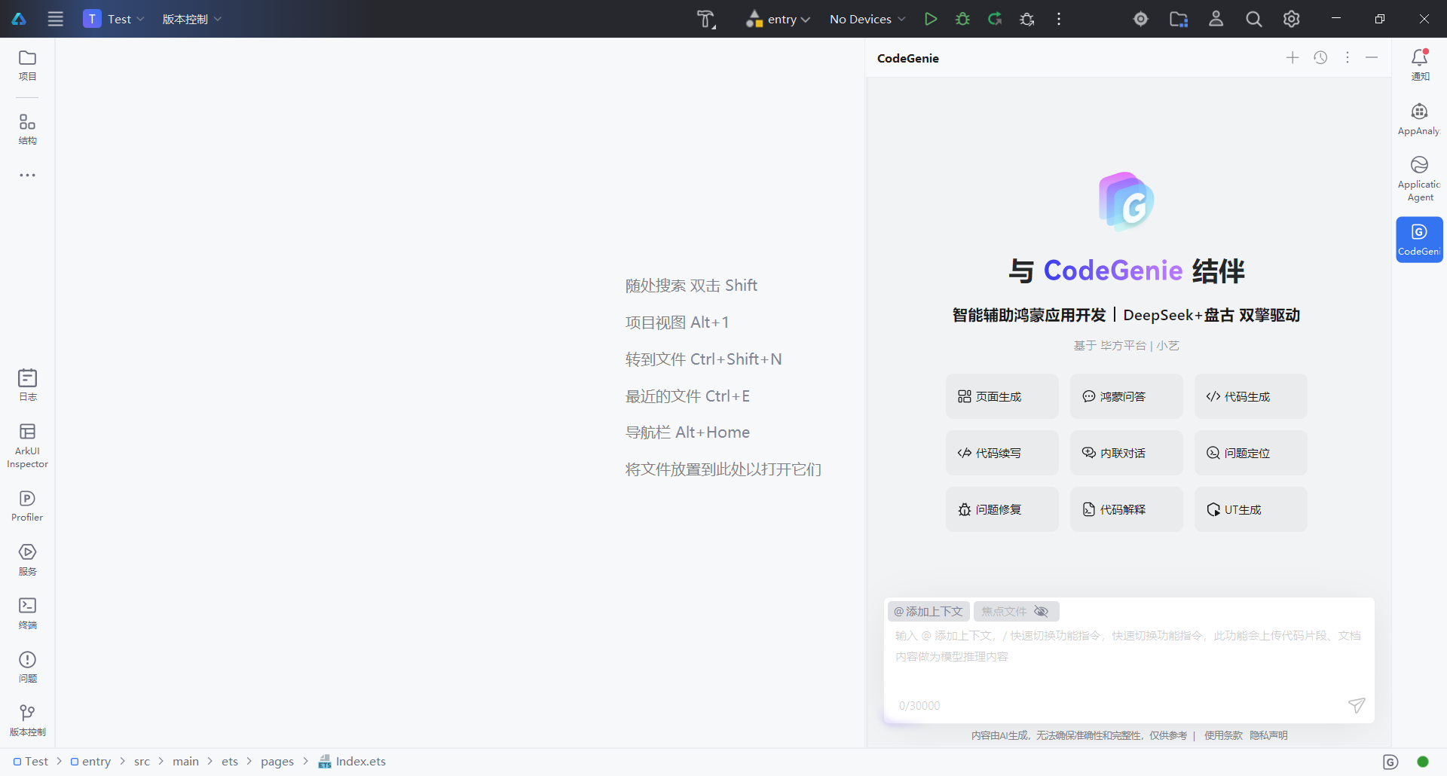This screenshot has height=776, width=1447.
Task: Open the Structure panel
Action: point(28,129)
